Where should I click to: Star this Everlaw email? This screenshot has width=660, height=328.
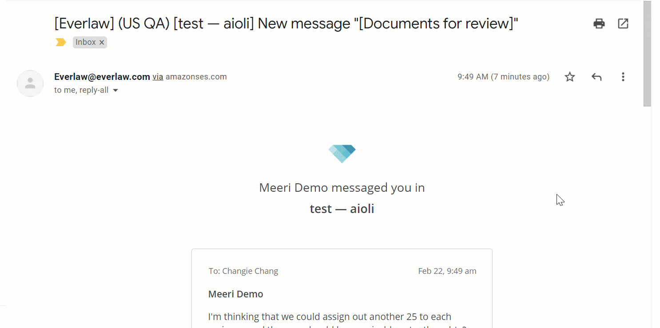coord(570,77)
